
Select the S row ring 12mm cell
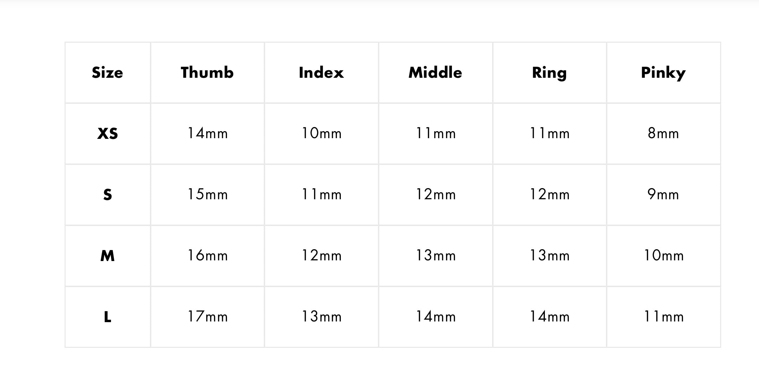coord(549,195)
